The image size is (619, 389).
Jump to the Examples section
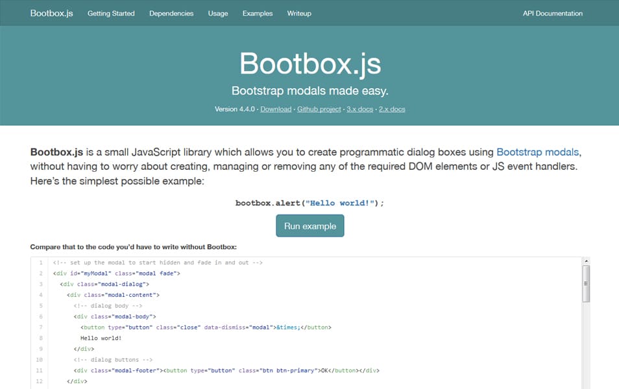258,14
